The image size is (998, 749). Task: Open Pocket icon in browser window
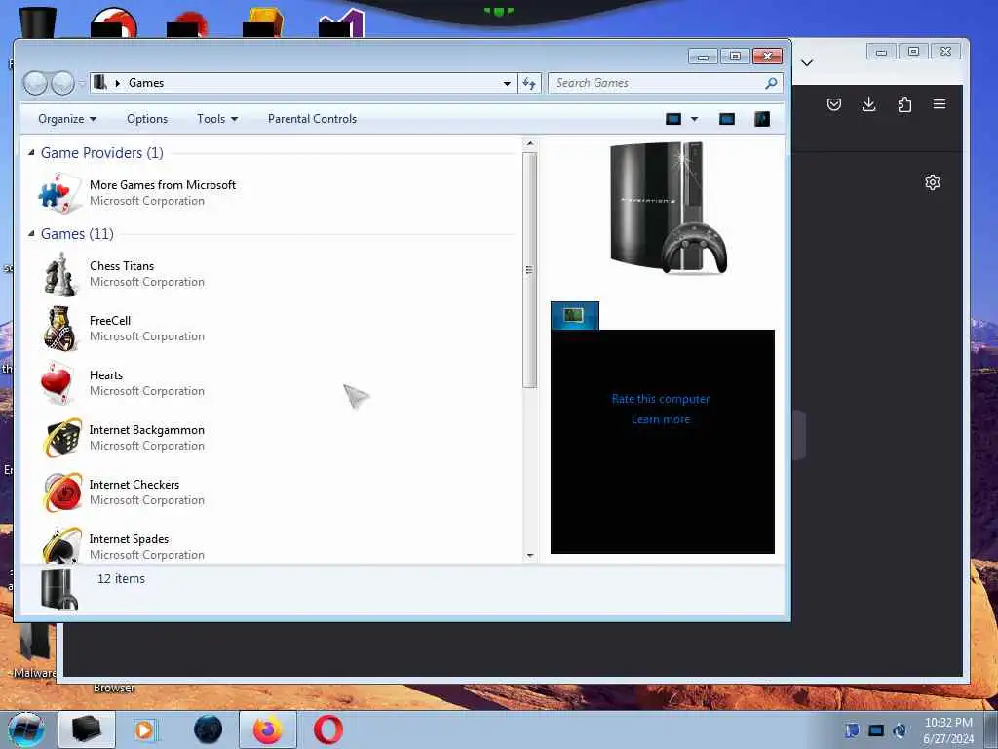tap(834, 104)
